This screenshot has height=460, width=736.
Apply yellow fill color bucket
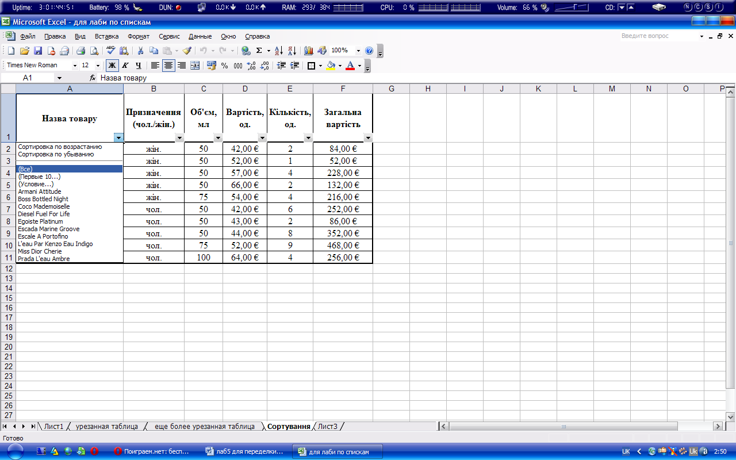click(331, 66)
